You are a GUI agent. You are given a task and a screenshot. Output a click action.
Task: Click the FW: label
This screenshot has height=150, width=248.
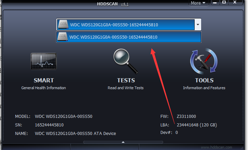[x=164, y=117]
